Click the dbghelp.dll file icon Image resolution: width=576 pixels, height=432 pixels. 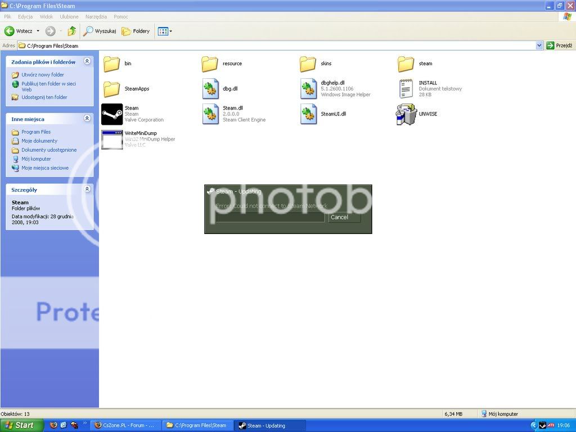[x=308, y=89]
